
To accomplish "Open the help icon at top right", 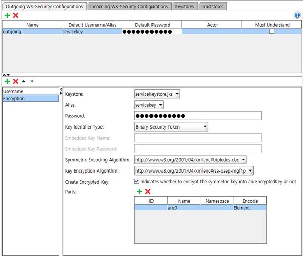I will pyautogui.click(x=297, y=16).
